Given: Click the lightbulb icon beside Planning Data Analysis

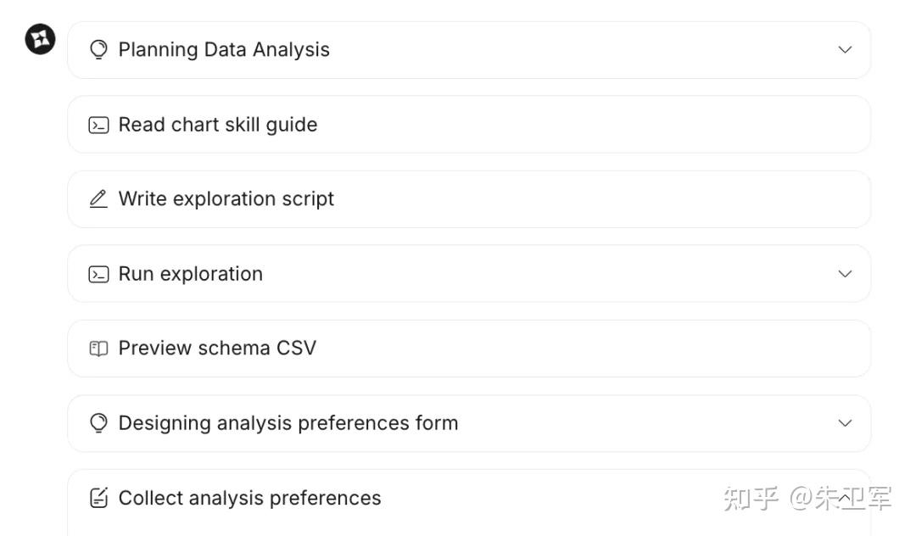Looking at the screenshot, I should [98, 50].
